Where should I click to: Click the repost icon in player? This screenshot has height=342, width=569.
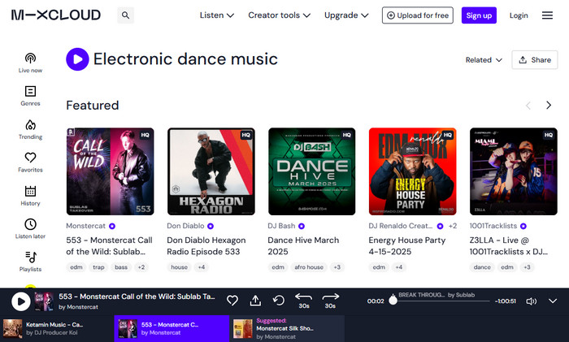[278, 301]
